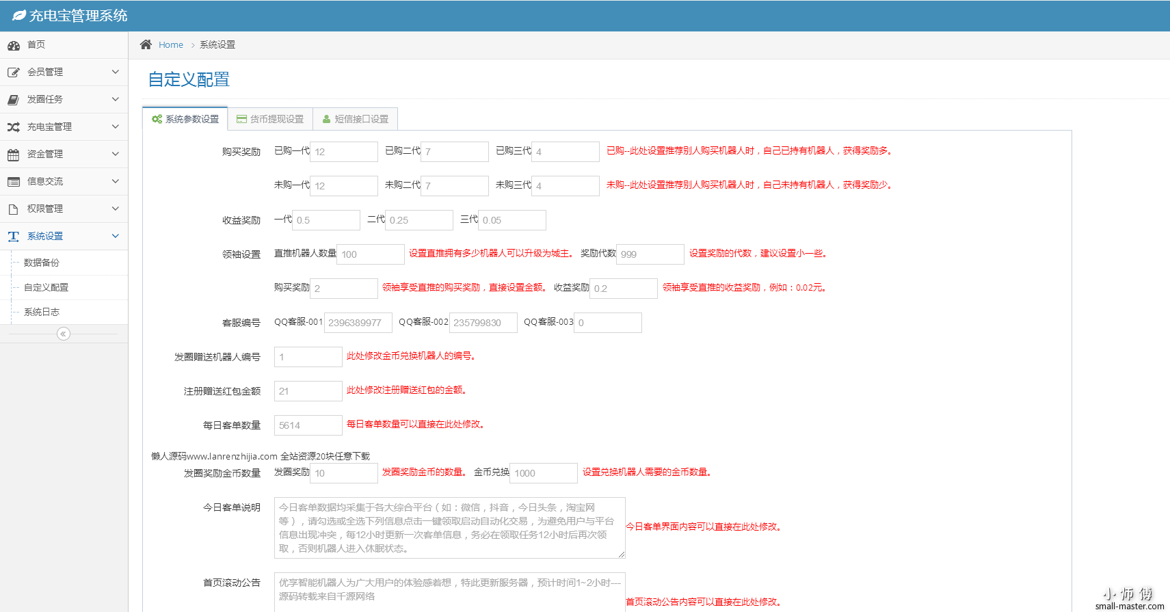Click the text icon beside 系统设置

[x=14, y=237]
